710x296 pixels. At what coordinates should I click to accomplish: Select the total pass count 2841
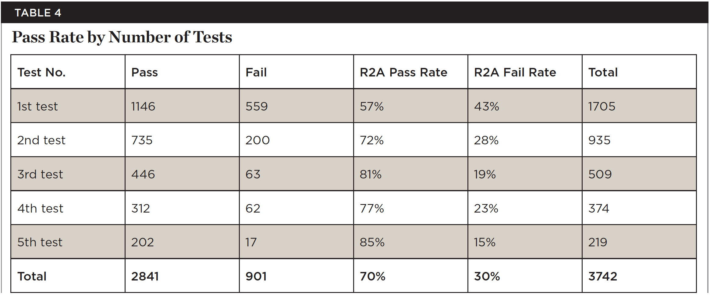[145, 277]
